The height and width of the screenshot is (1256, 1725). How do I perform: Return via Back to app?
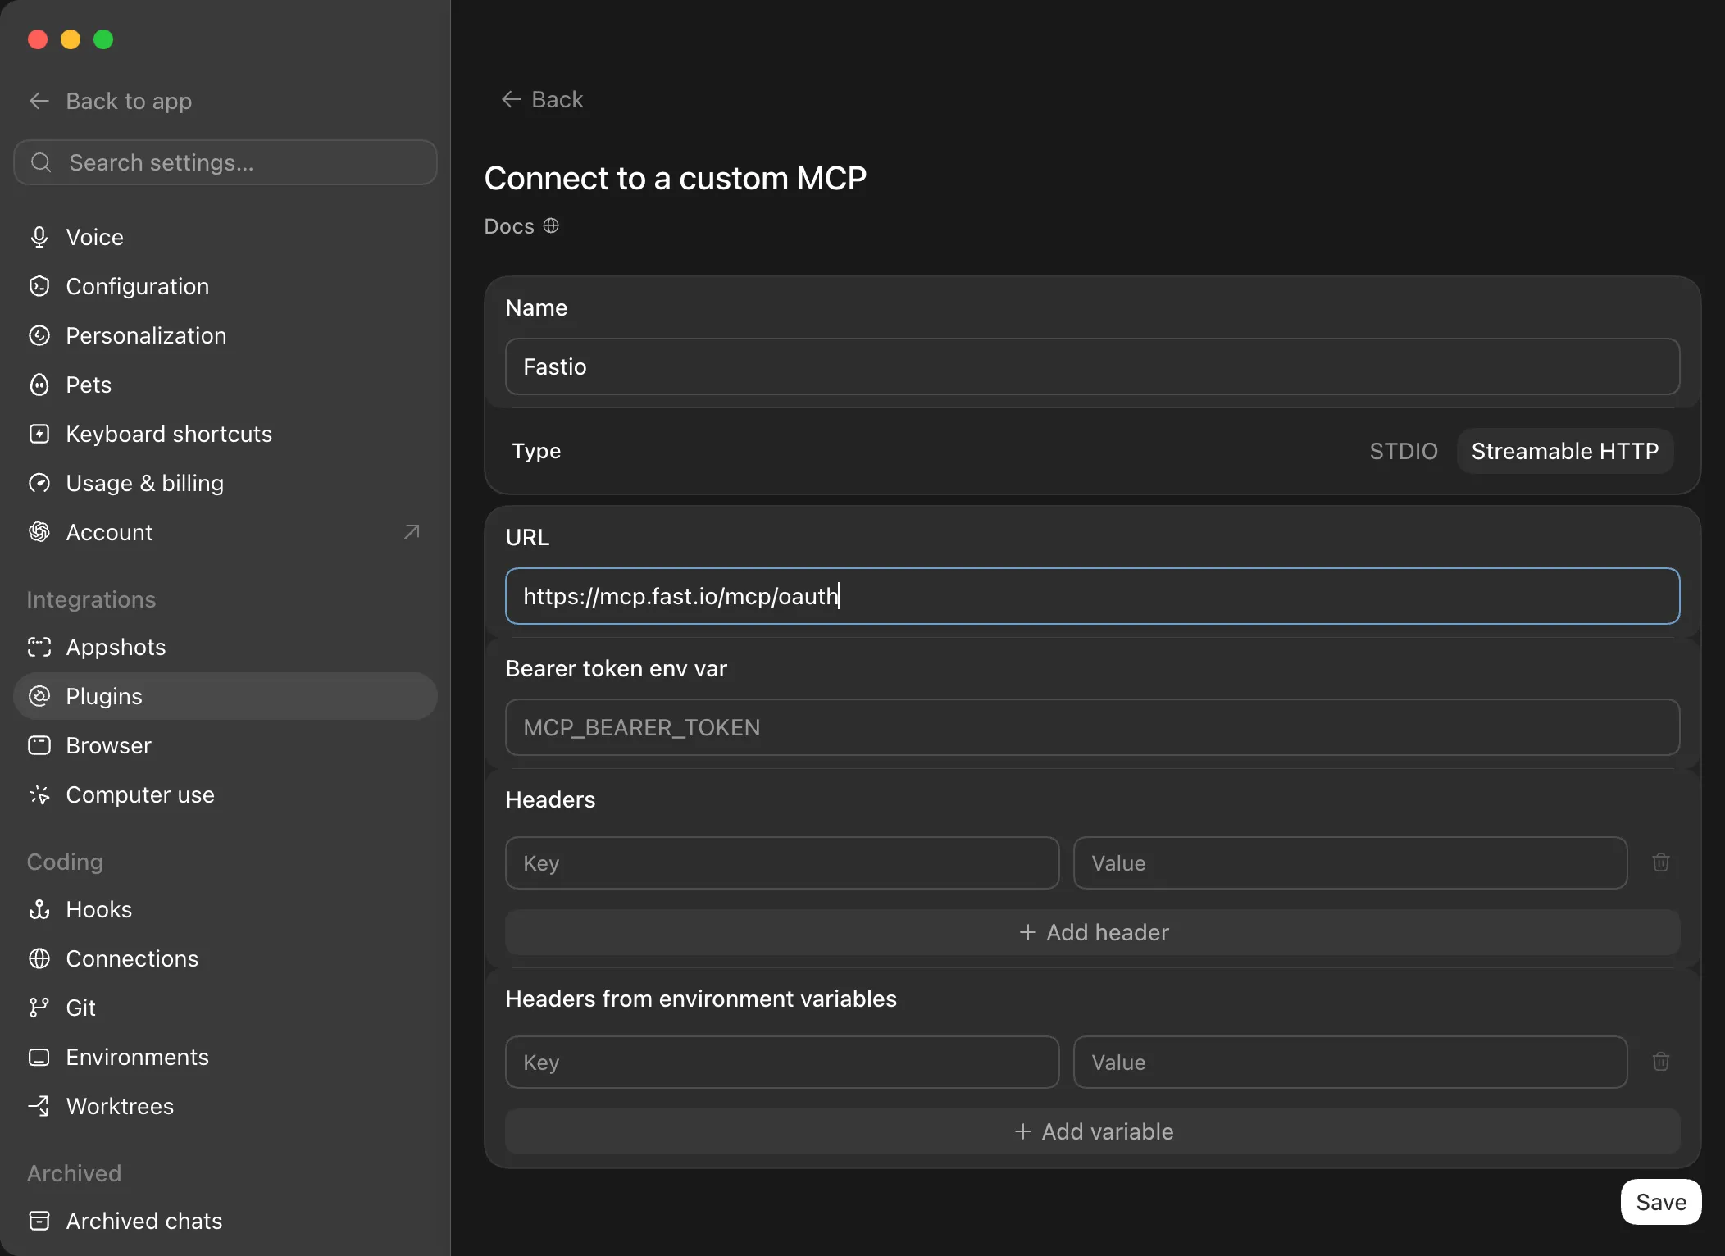point(111,101)
